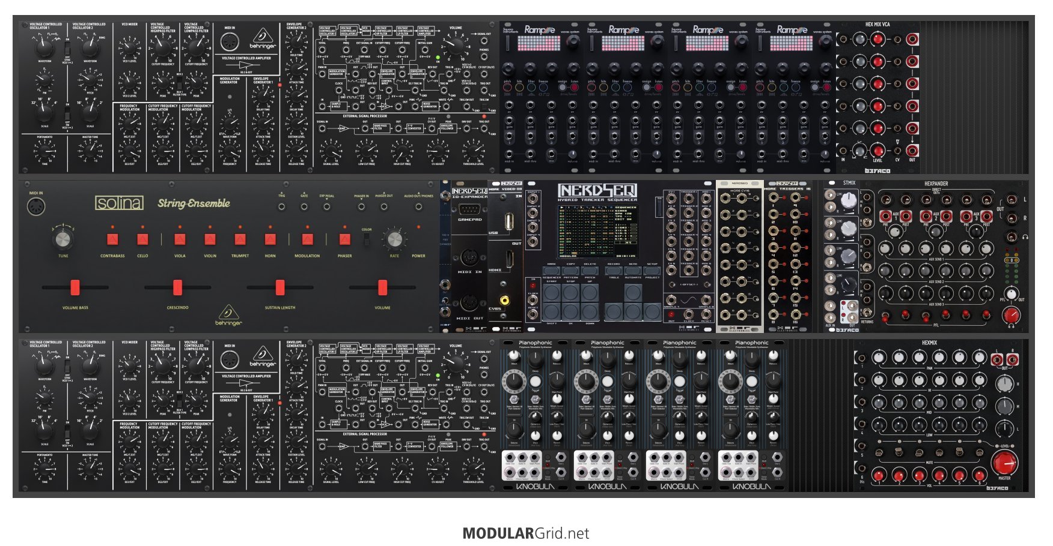Click the NerdSeq SEQUENCER button
1053x546 pixels.
[x=551, y=271]
